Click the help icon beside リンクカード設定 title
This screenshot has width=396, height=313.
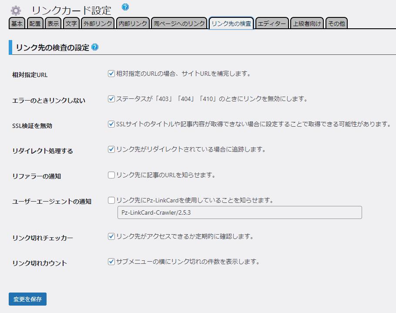point(125,7)
